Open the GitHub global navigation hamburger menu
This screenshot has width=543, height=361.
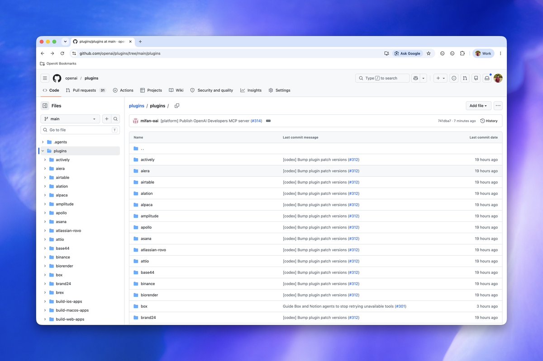click(45, 78)
